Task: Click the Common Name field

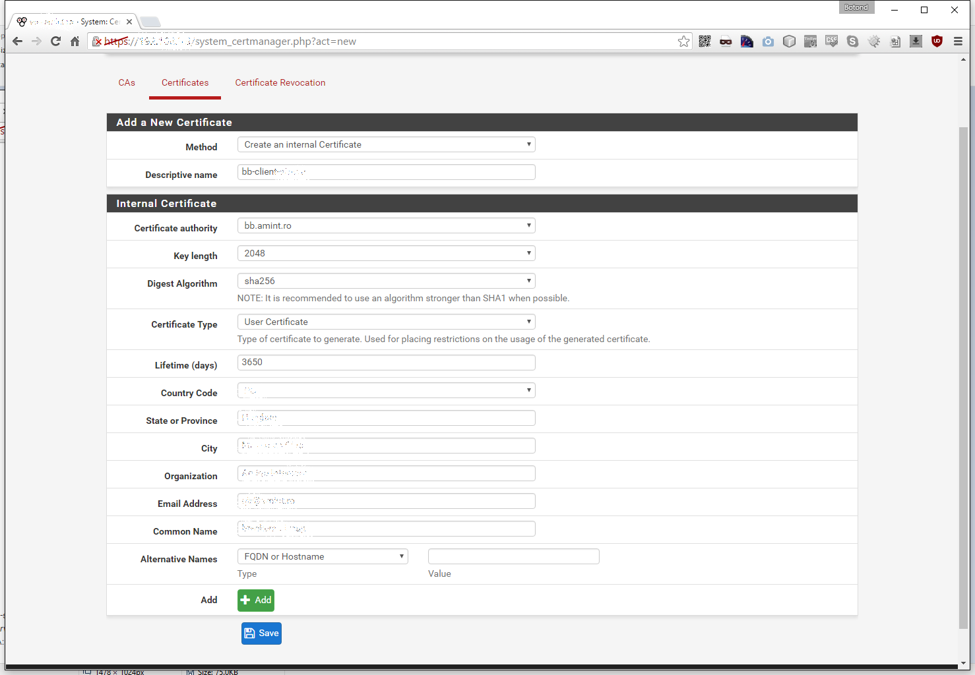Action: pos(386,529)
